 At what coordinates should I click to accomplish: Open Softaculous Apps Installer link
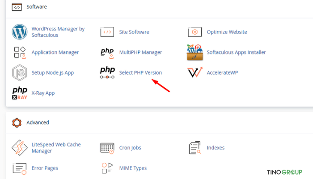point(237,52)
